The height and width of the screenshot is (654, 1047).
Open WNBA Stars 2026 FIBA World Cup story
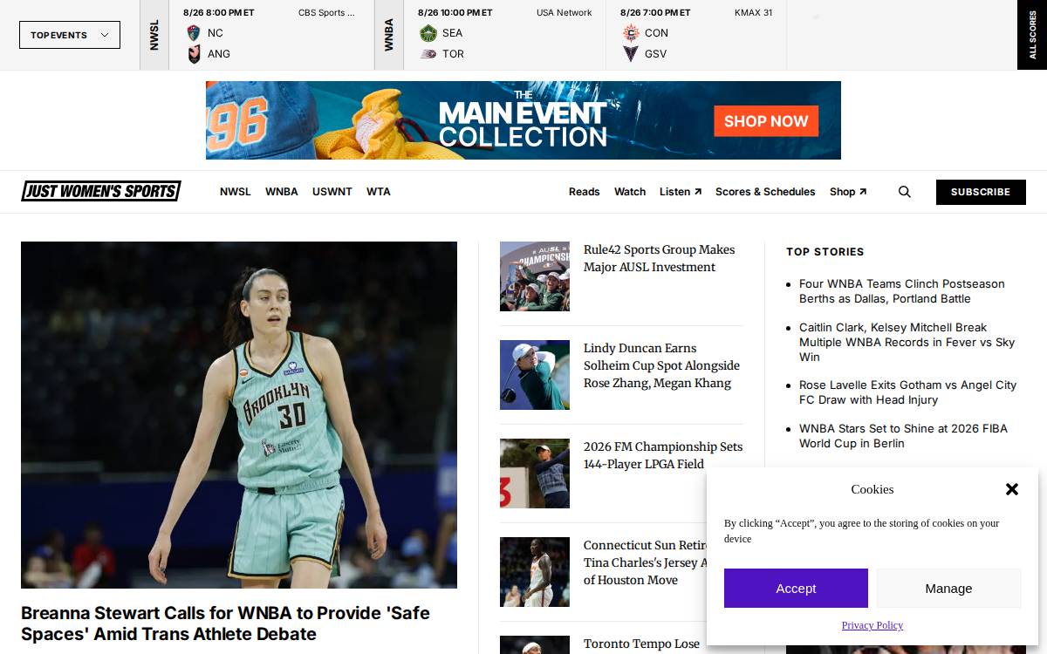click(903, 436)
